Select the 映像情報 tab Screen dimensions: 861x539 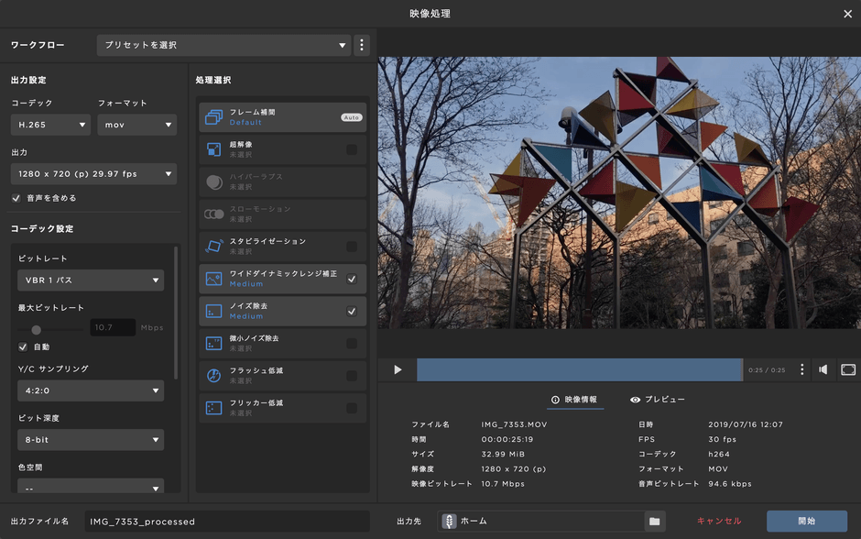click(x=574, y=400)
